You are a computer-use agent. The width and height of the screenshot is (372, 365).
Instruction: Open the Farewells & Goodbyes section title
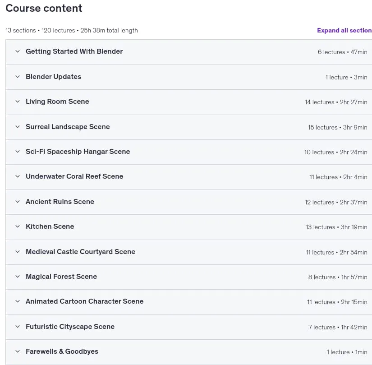[x=62, y=351]
